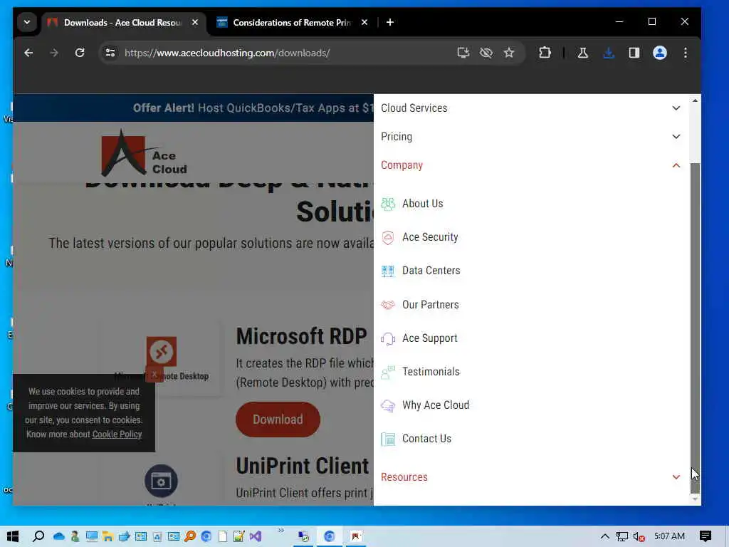Open the Windows Start button
Screen dimensions: 729x547
13,536
